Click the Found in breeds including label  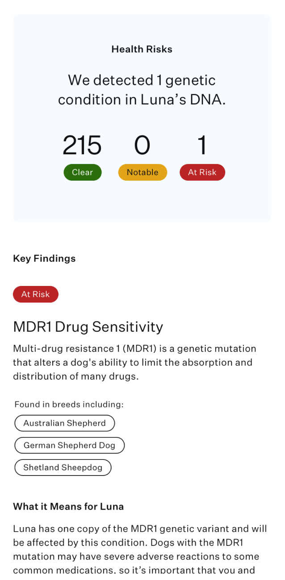[69, 404]
